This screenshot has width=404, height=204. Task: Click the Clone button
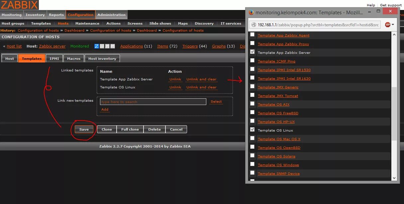[107, 129]
